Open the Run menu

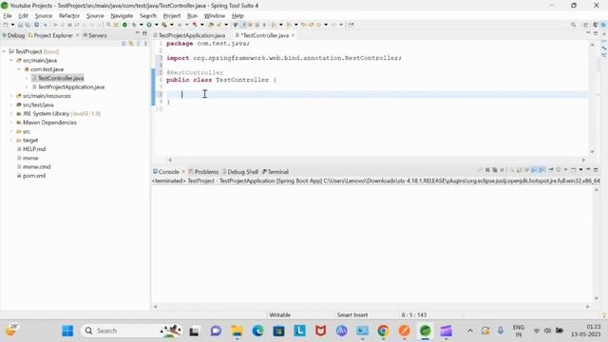pos(192,16)
